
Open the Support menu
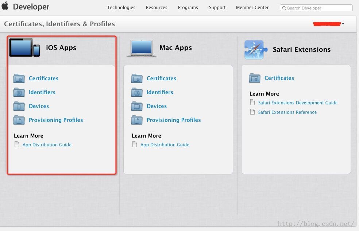217,8
